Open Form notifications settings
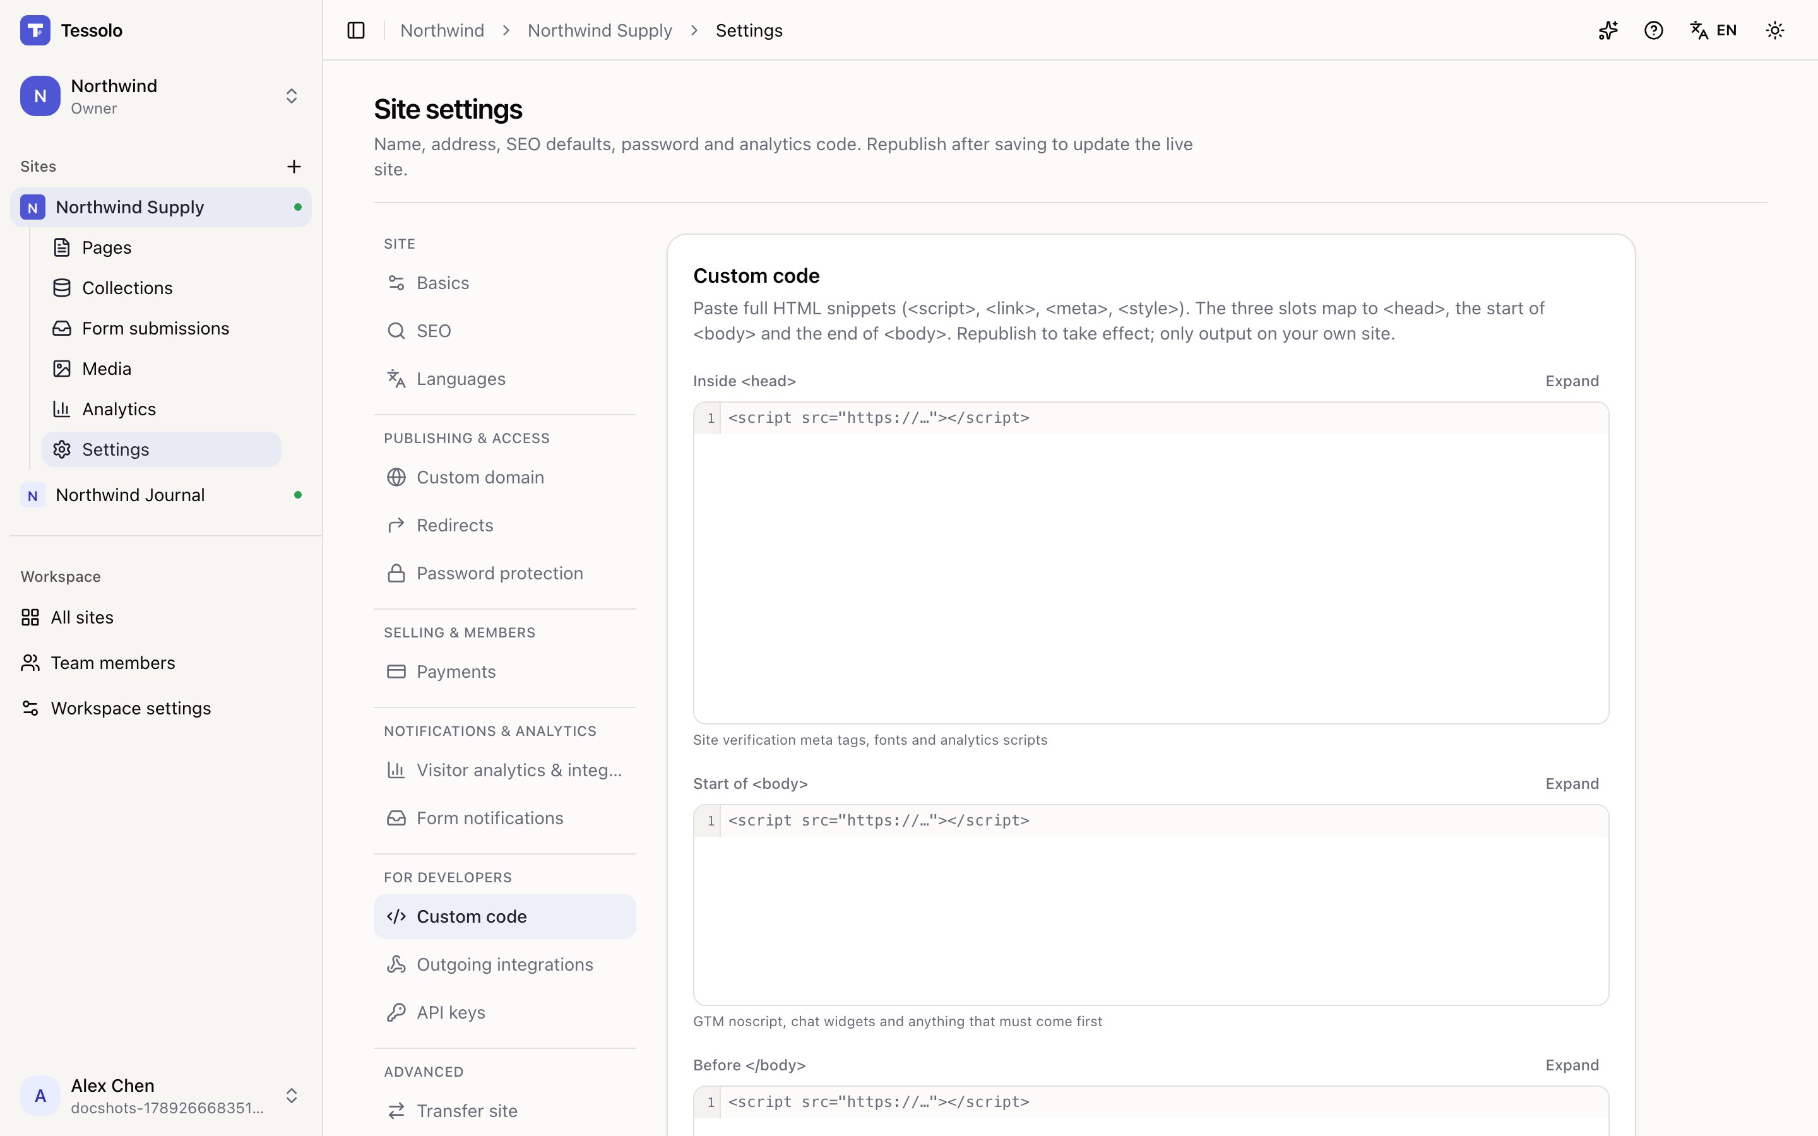Screen dimensions: 1818x1136 click(505, 818)
